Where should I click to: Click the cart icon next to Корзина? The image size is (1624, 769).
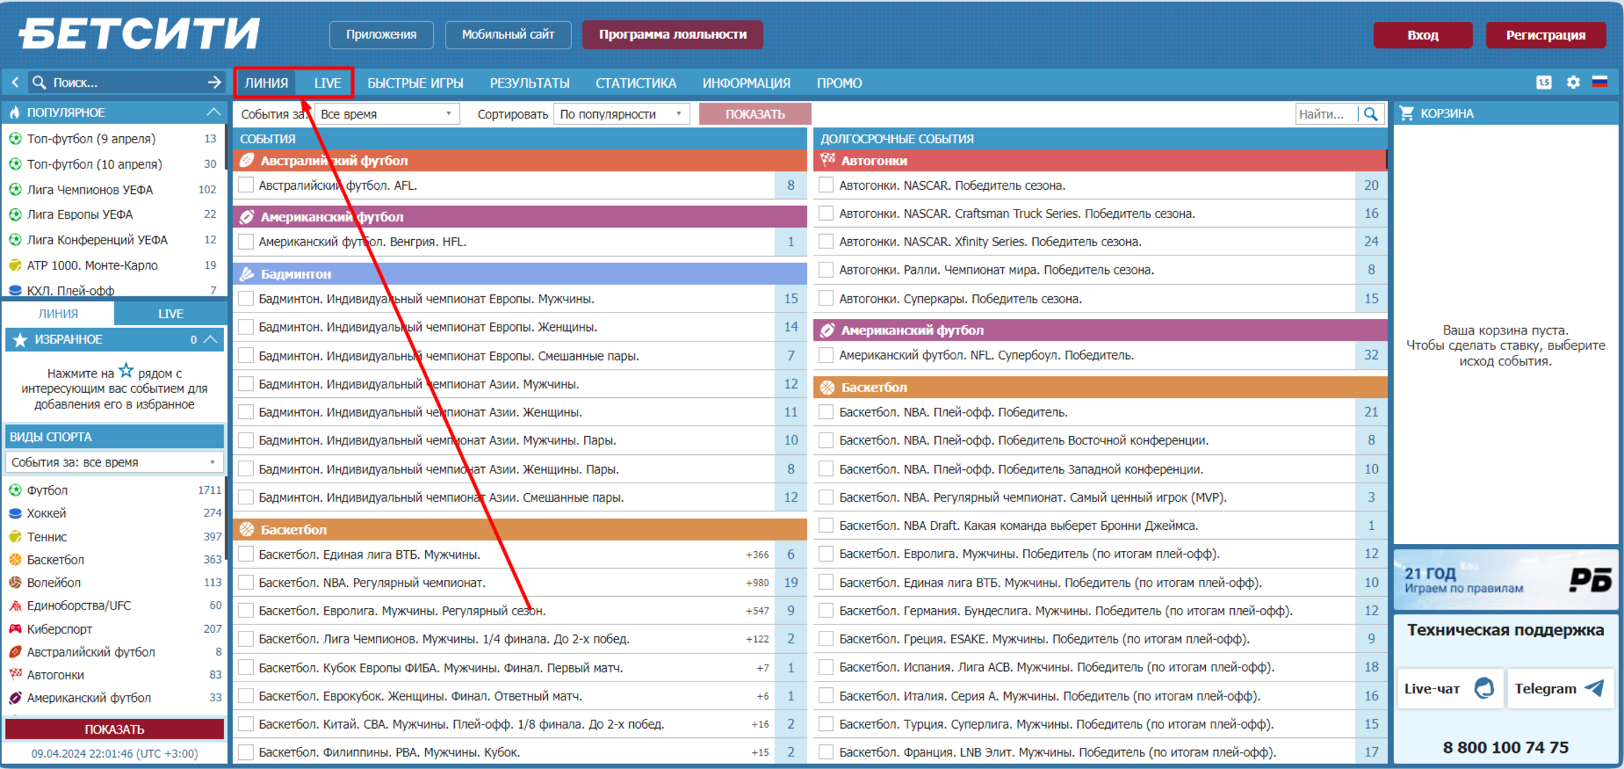[1407, 113]
